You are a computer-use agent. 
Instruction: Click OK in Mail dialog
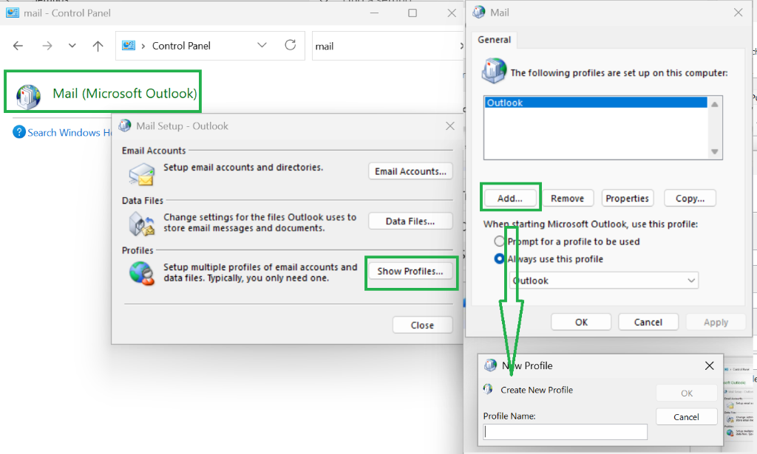click(x=581, y=322)
